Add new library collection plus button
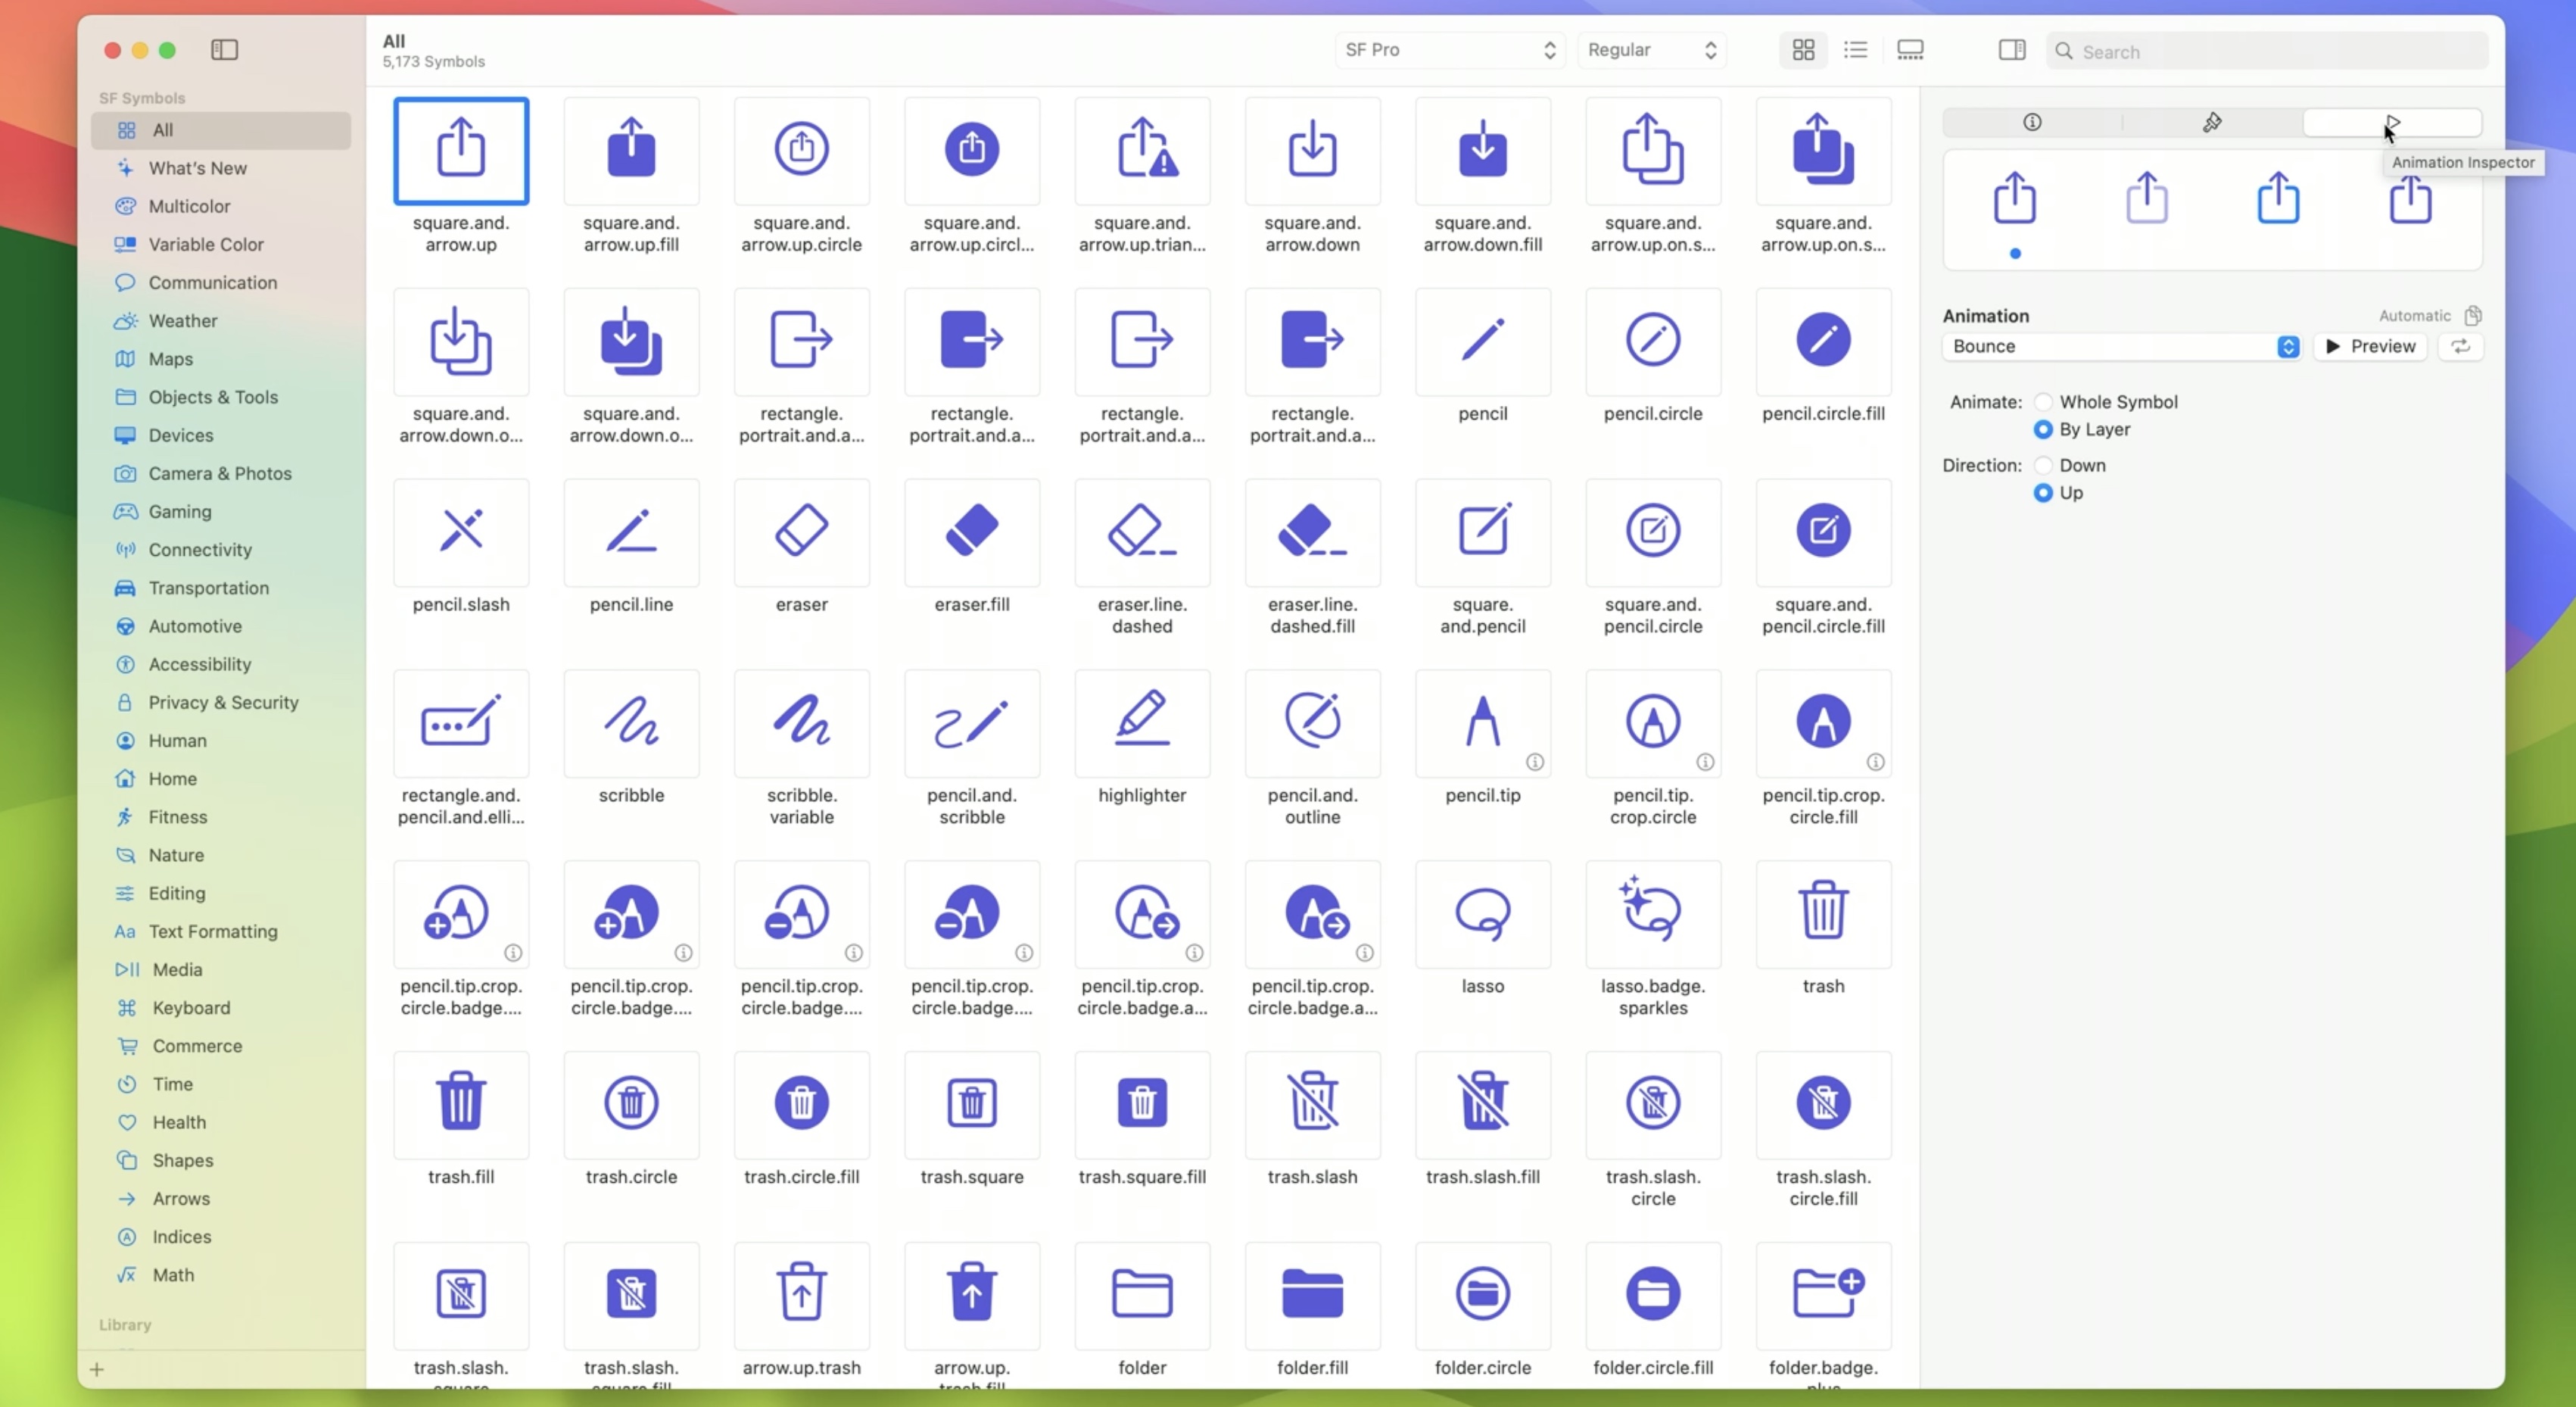Screen dimensions: 2576x1407 pyautogui.click(x=97, y=1369)
